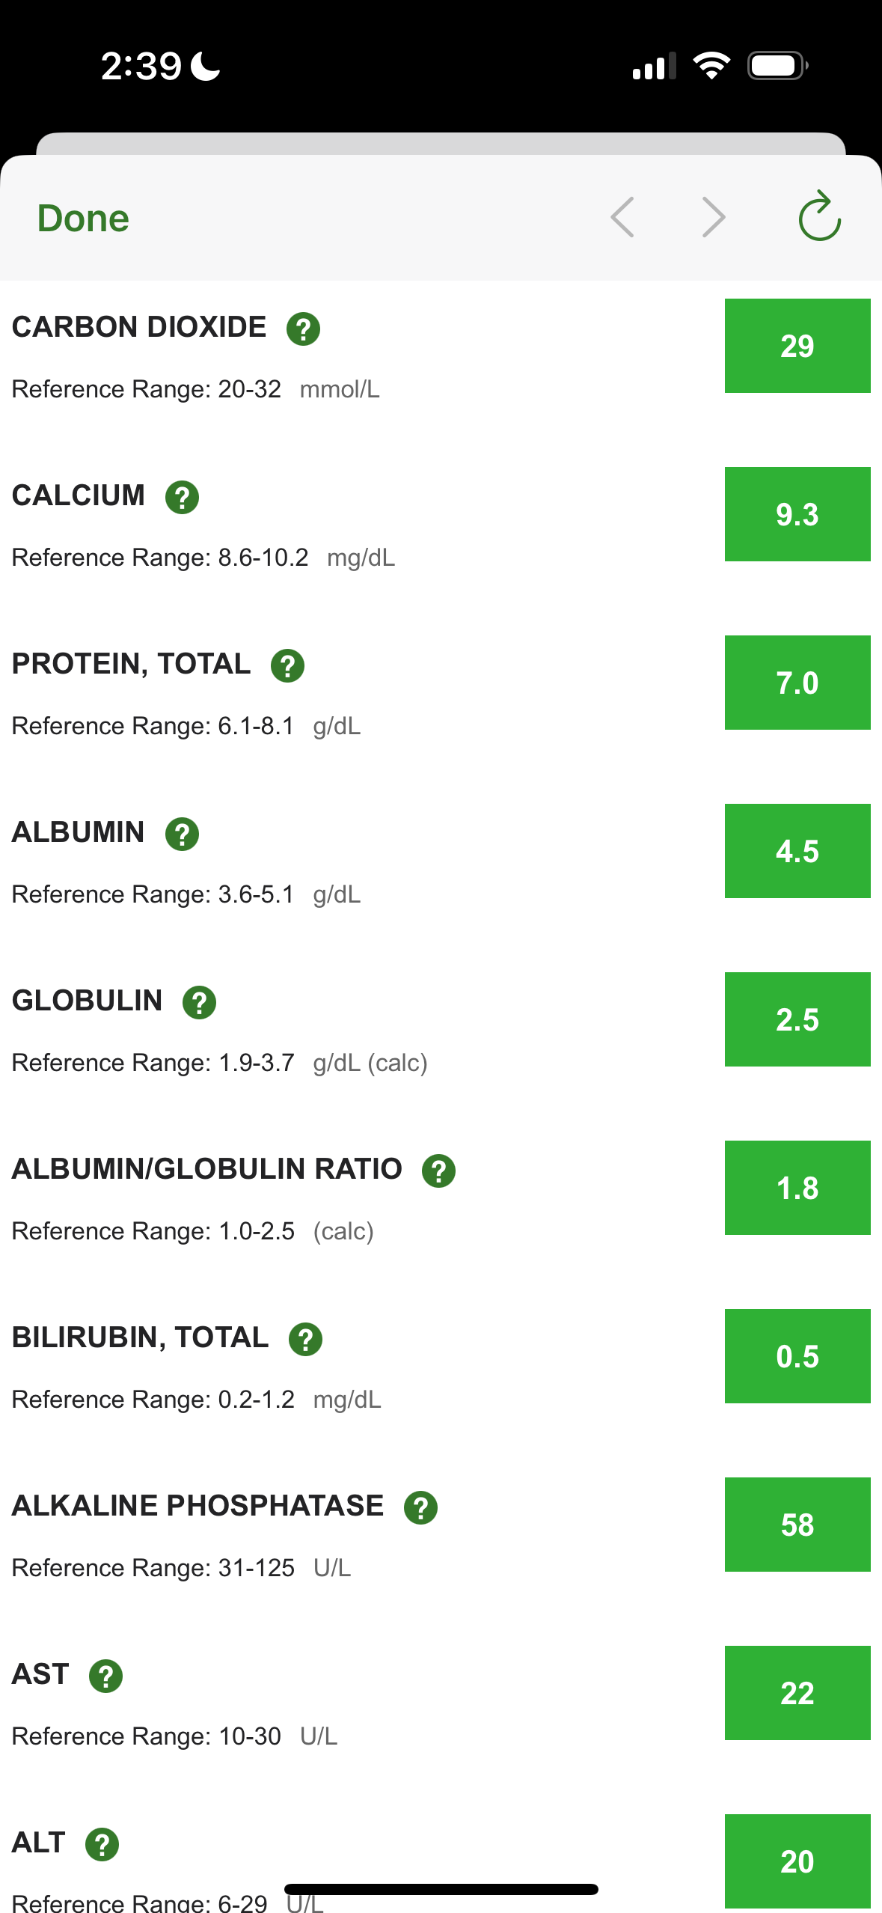882x1913 pixels.
Task: Tap Alkaline Phosphatase question mark icon
Action: (420, 1507)
